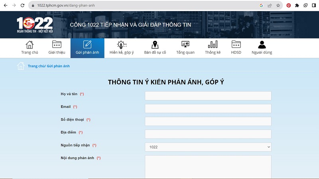Click the Số điện thoại input field
This screenshot has height=179, width=319.
pyautogui.click(x=208, y=121)
